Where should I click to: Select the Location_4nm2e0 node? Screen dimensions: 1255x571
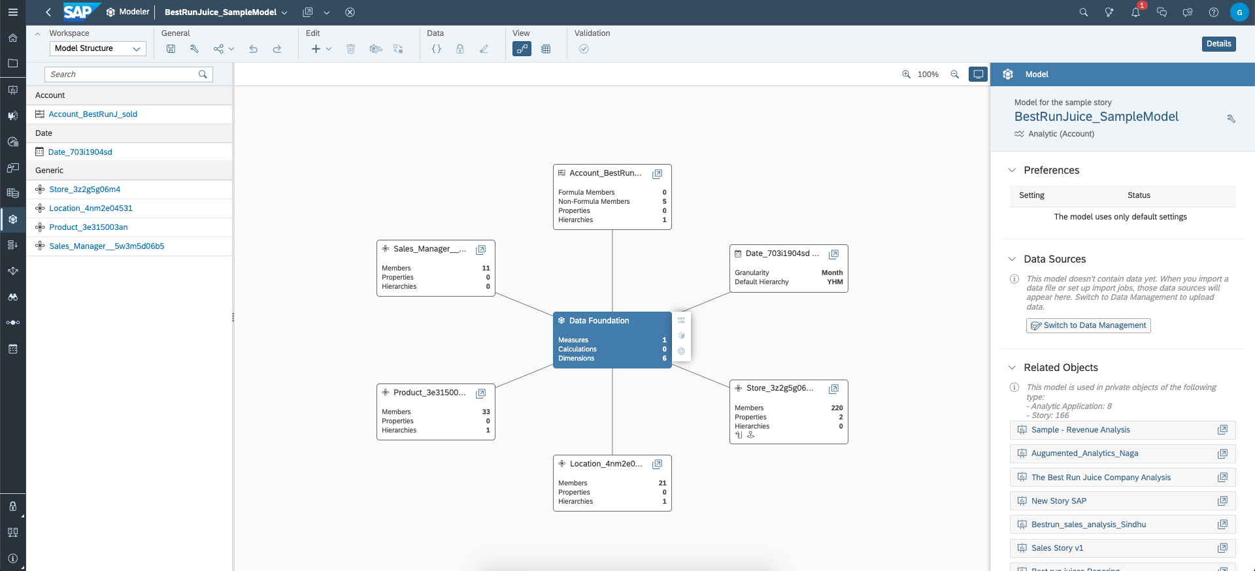612,483
